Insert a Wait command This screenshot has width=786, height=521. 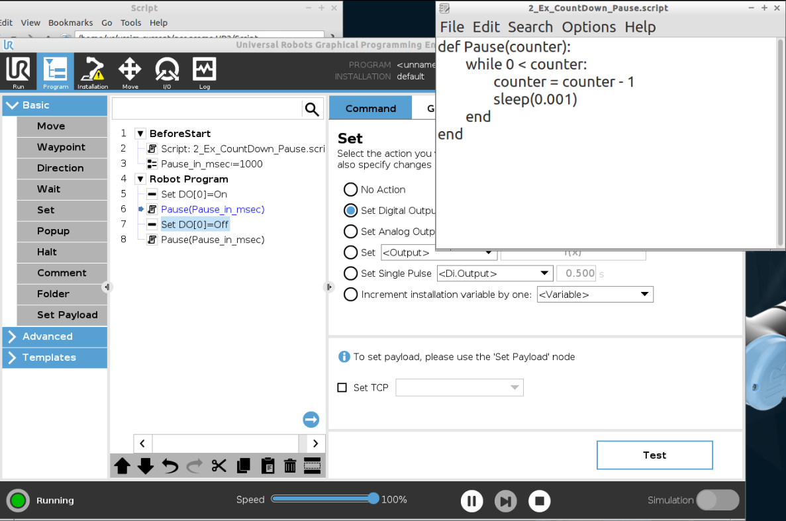tap(62, 189)
